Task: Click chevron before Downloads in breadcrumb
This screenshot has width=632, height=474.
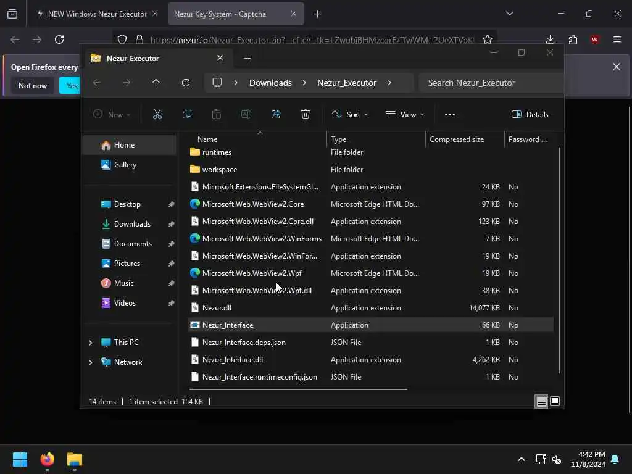Action: 236,83
